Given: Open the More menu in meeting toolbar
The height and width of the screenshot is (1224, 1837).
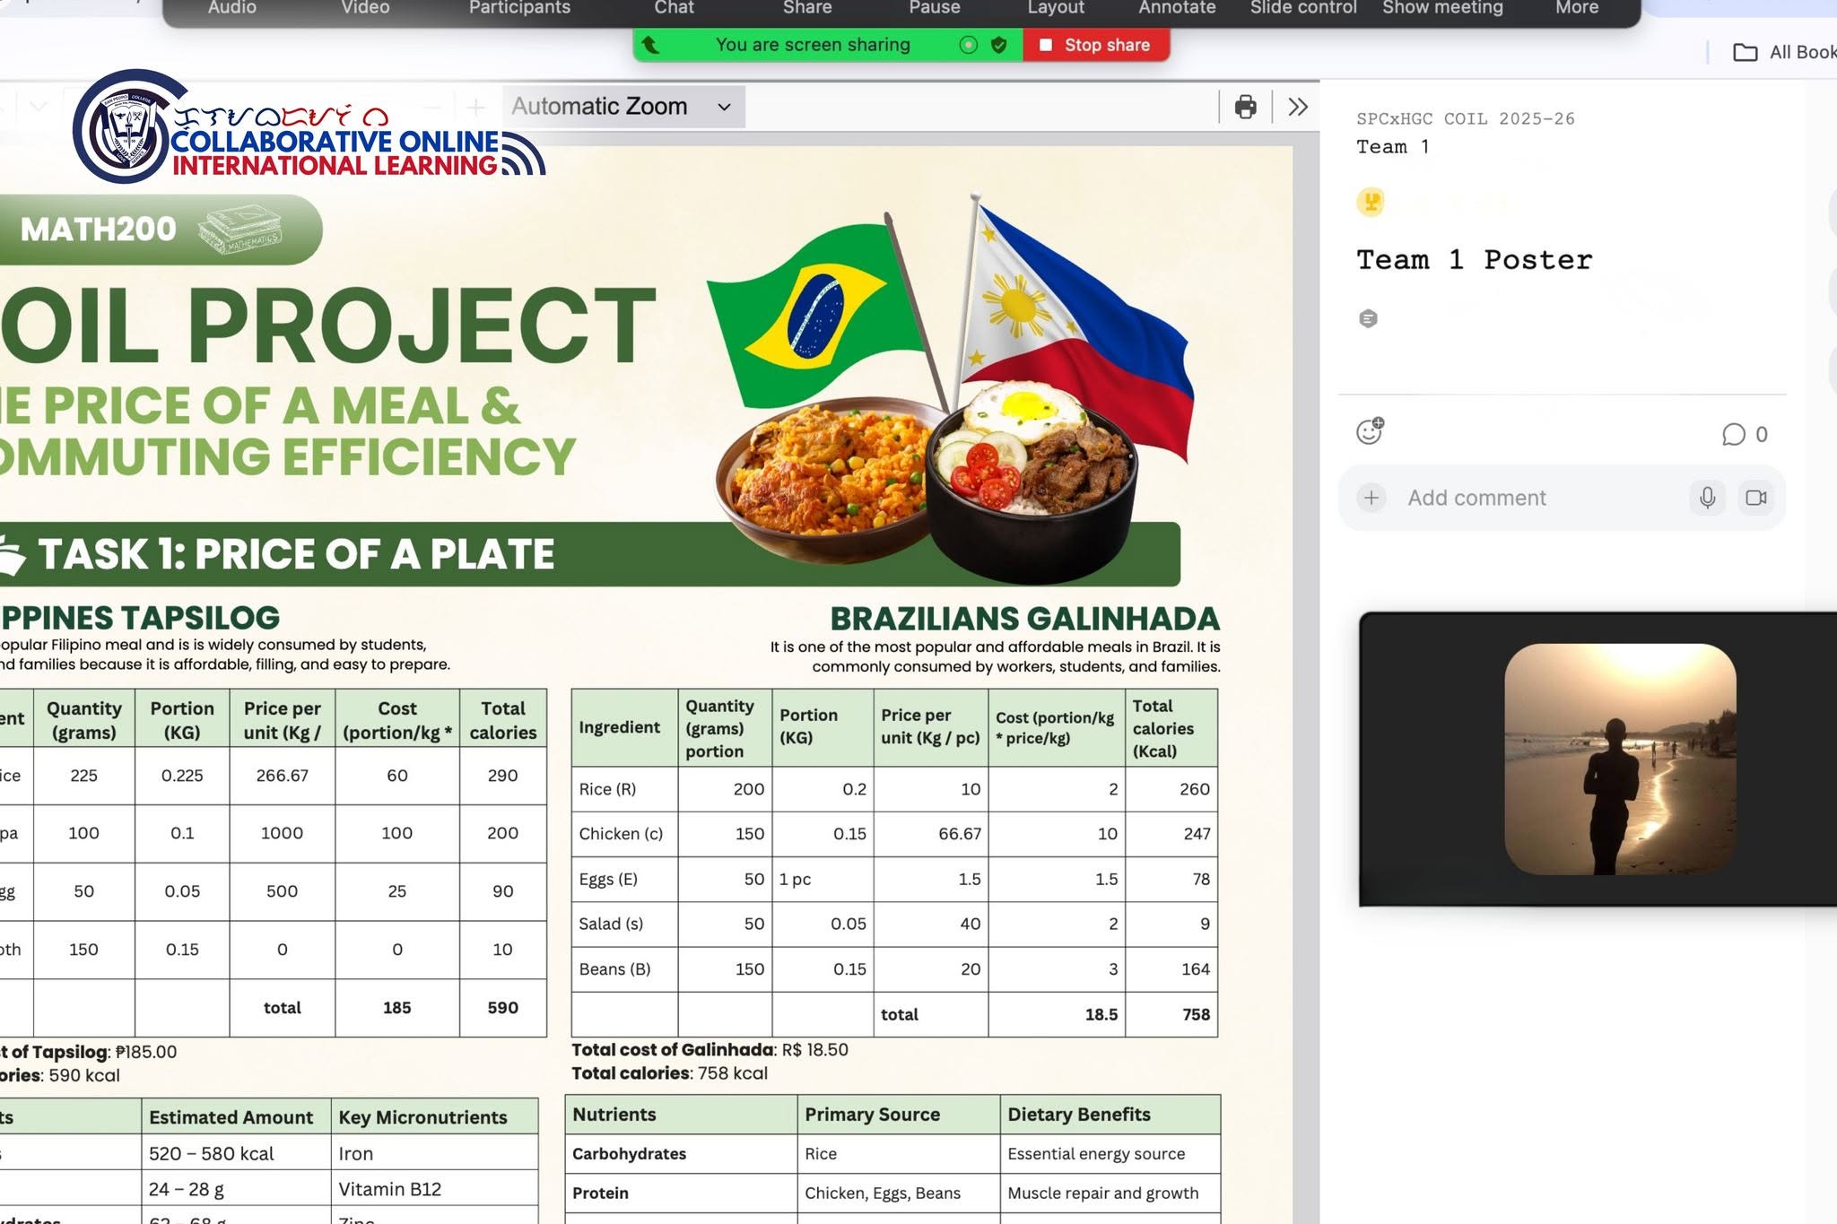Looking at the screenshot, I should pyautogui.click(x=1577, y=8).
